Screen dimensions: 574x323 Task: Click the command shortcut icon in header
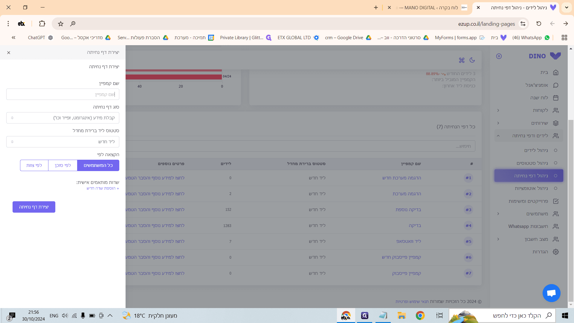coord(462,60)
